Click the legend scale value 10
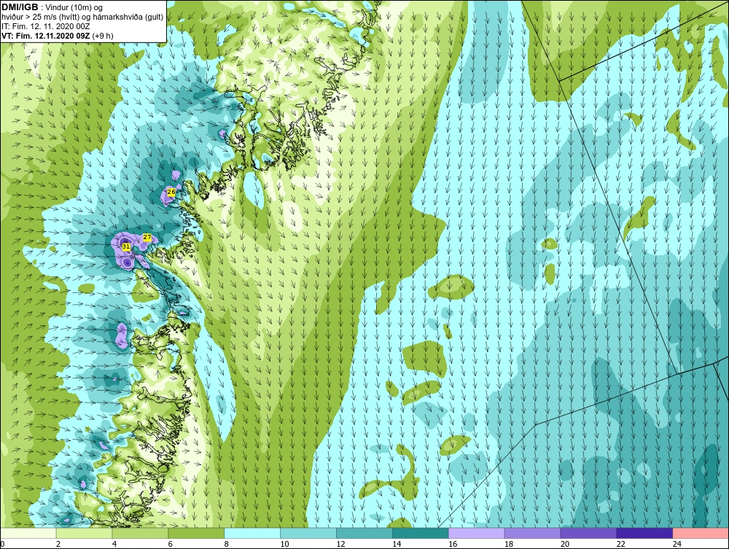This screenshot has height=549, width=729. 284,544
